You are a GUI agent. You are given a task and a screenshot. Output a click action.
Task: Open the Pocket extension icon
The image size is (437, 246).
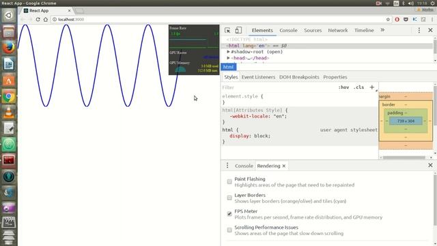click(x=406, y=20)
